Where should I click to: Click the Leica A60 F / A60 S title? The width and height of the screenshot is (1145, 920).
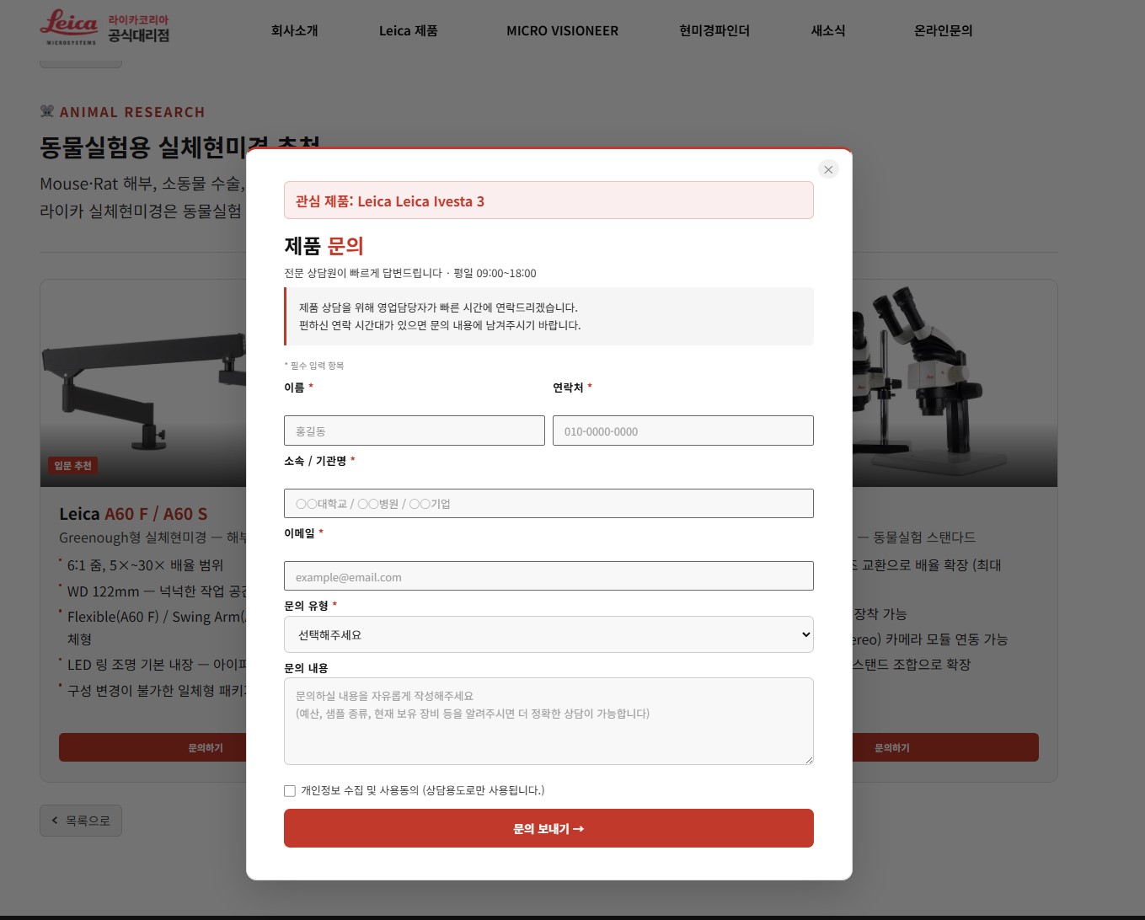pyautogui.click(x=133, y=514)
